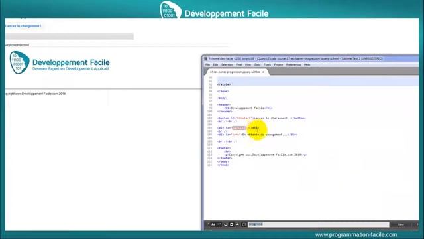Click the <p>Copyright code line

(x=266, y=155)
